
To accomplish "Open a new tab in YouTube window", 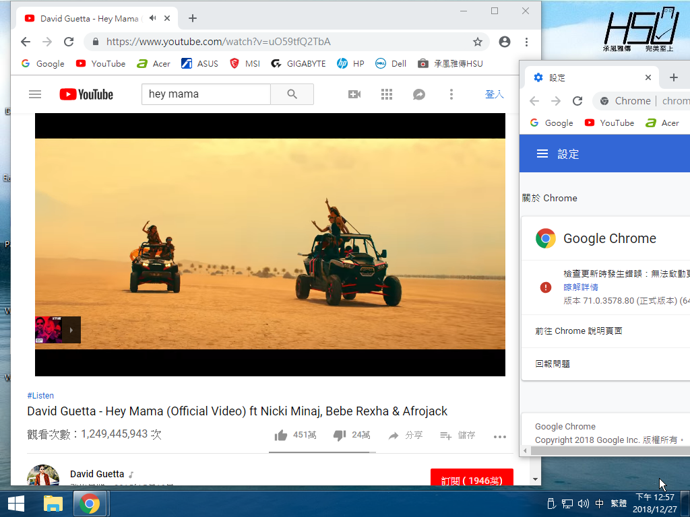I will pos(192,18).
